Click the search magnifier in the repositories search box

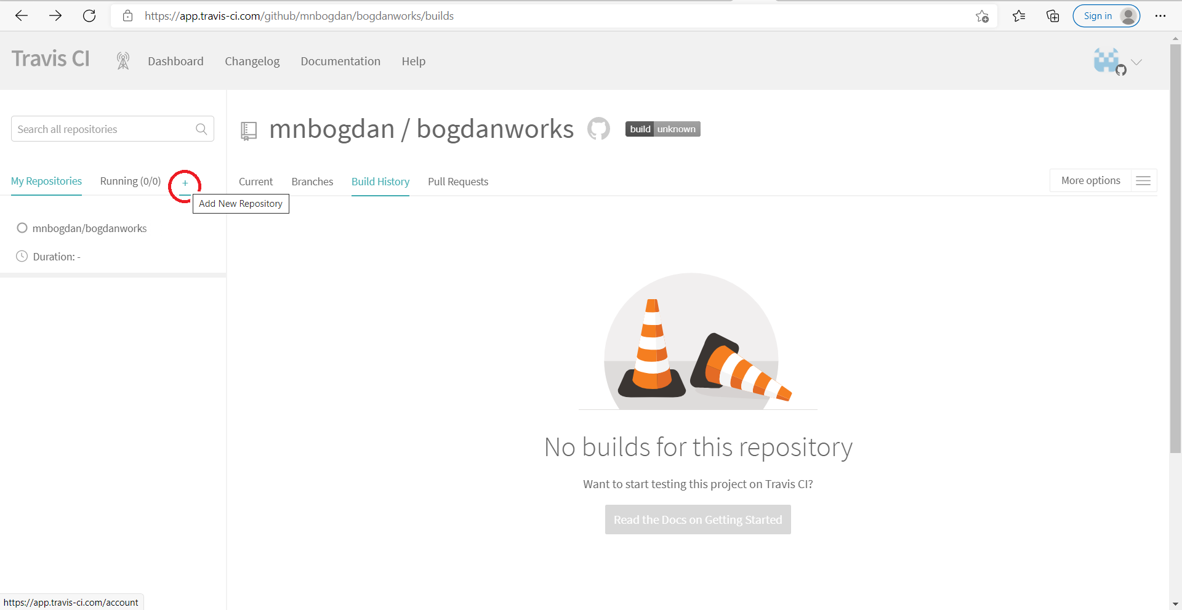point(201,129)
